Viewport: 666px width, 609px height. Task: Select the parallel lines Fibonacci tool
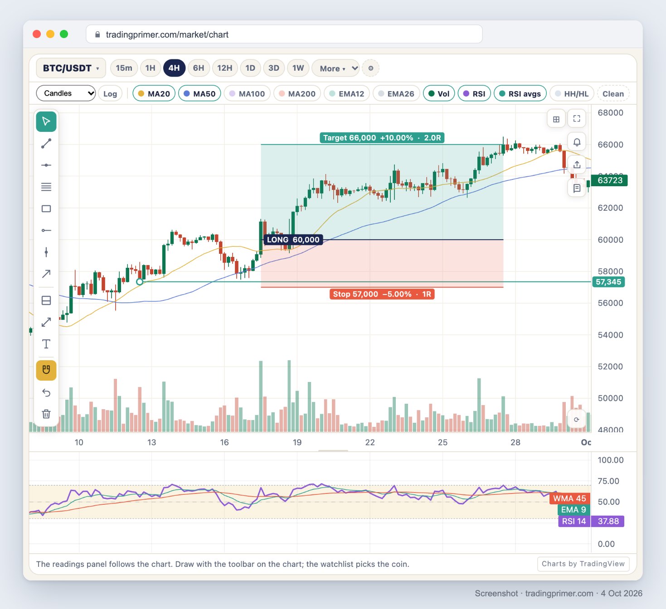[46, 187]
